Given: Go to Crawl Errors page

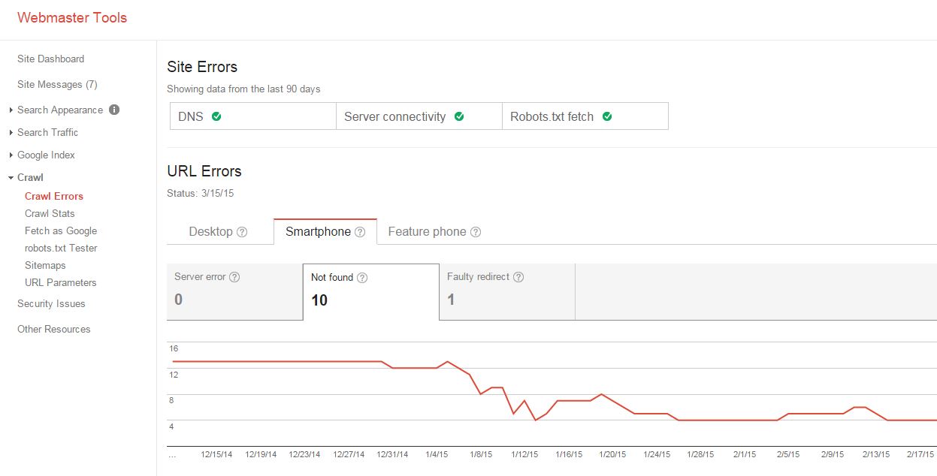Looking at the screenshot, I should (x=54, y=196).
